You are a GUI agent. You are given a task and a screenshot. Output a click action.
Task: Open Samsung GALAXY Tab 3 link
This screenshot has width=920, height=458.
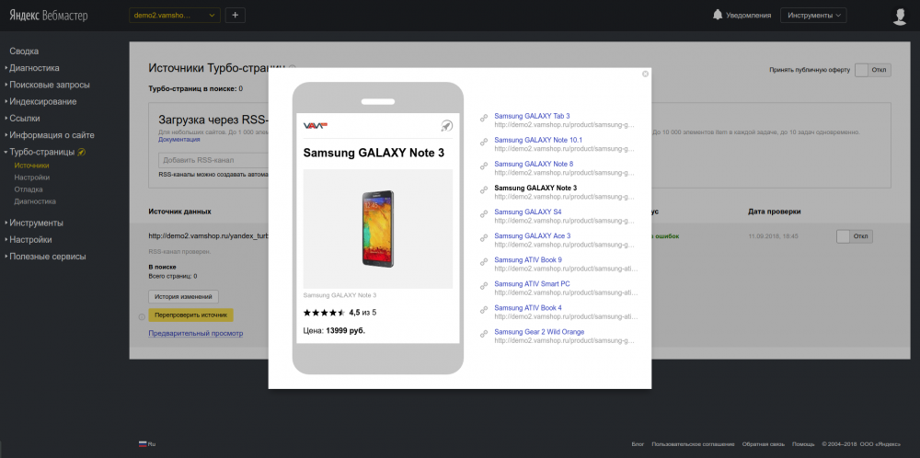(532, 116)
